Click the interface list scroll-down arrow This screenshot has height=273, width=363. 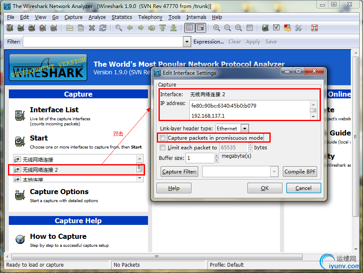pyautogui.click(x=140, y=178)
